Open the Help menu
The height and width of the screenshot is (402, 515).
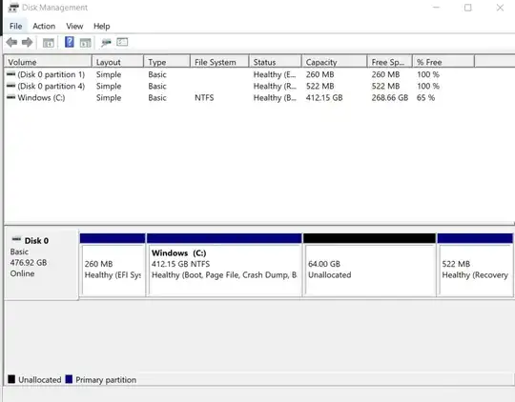click(101, 26)
